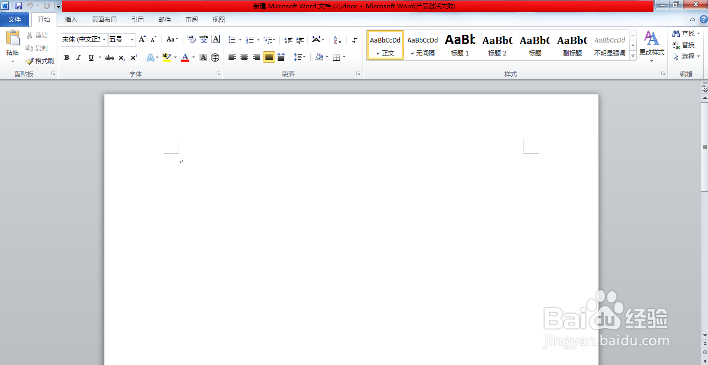Toggle Bold formatting
The width and height of the screenshot is (708, 365).
pos(66,58)
